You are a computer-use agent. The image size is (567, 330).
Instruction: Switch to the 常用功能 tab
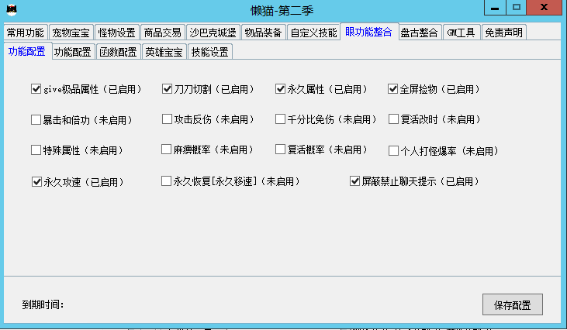click(25, 33)
